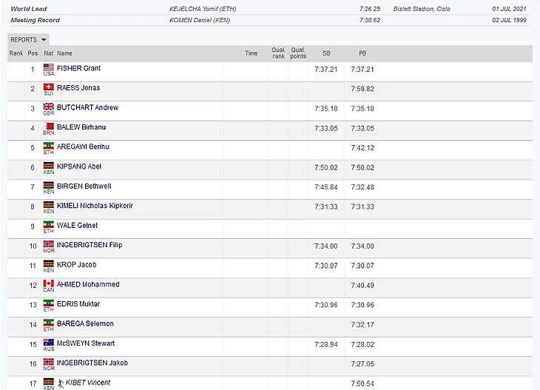Viewport: 540px width, 390px height.
Task: Click the USA flag icon beside FISHER Grant
Action: [x=49, y=67]
